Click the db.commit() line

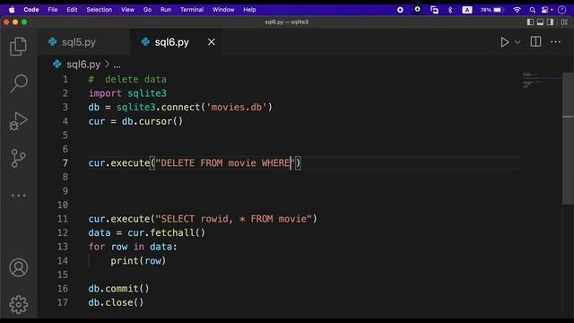(118, 289)
